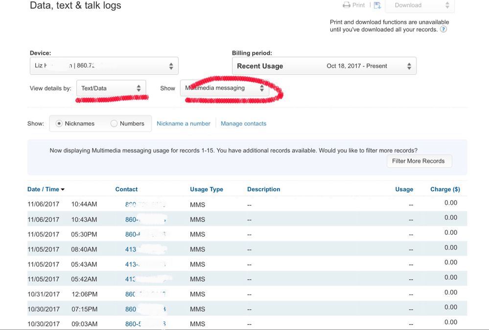Screen dimensions: 489x330
Task: Open the Manage contacts link
Action: pyautogui.click(x=243, y=124)
